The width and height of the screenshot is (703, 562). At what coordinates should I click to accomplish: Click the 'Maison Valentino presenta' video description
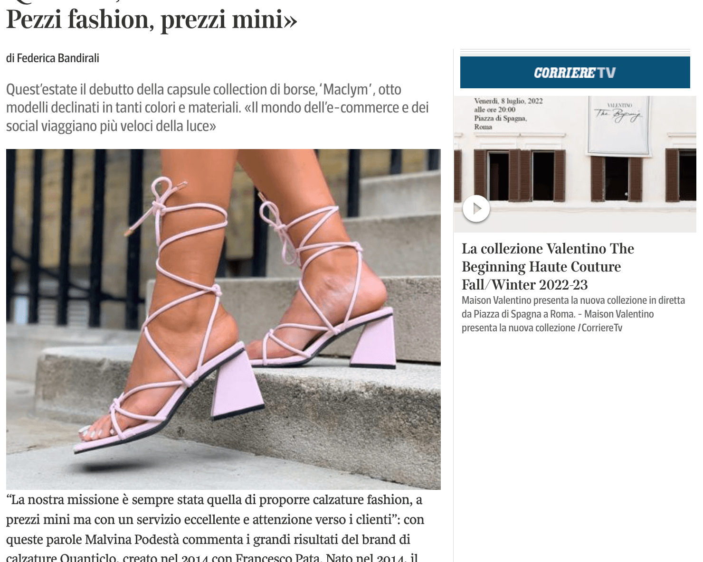click(x=573, y=314)
